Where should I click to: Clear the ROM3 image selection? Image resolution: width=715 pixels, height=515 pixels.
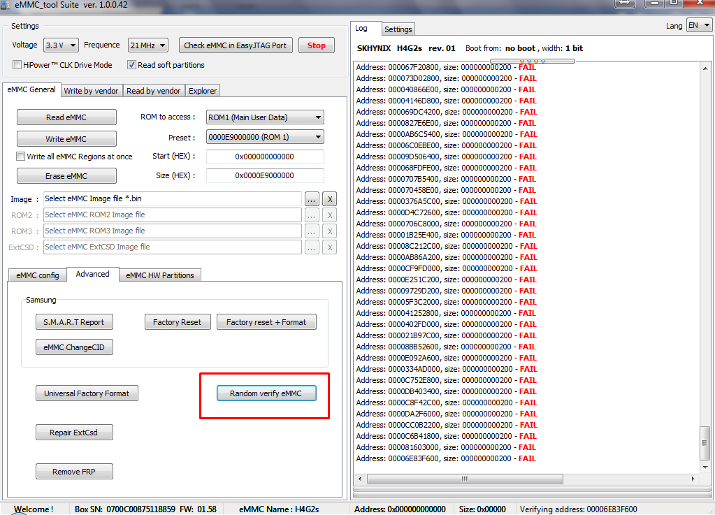pos(328,231)
